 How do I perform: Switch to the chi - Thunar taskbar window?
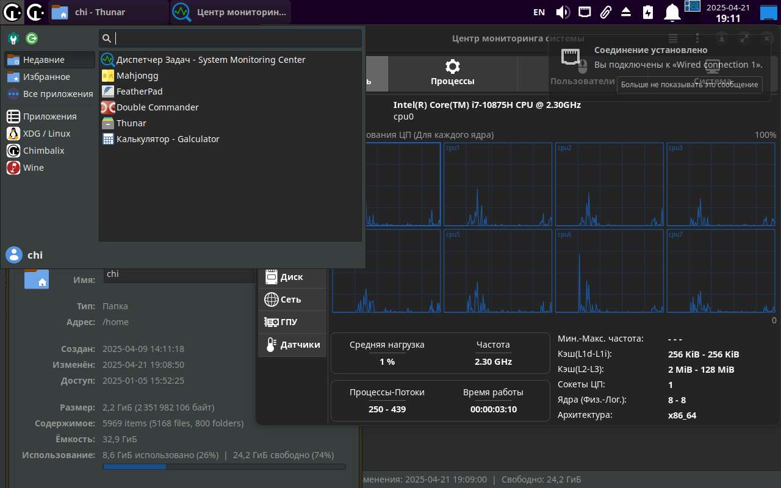coord(108,12)
